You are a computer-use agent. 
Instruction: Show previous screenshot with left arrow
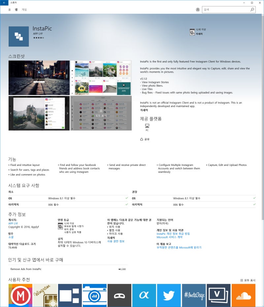tap(11, 113)
